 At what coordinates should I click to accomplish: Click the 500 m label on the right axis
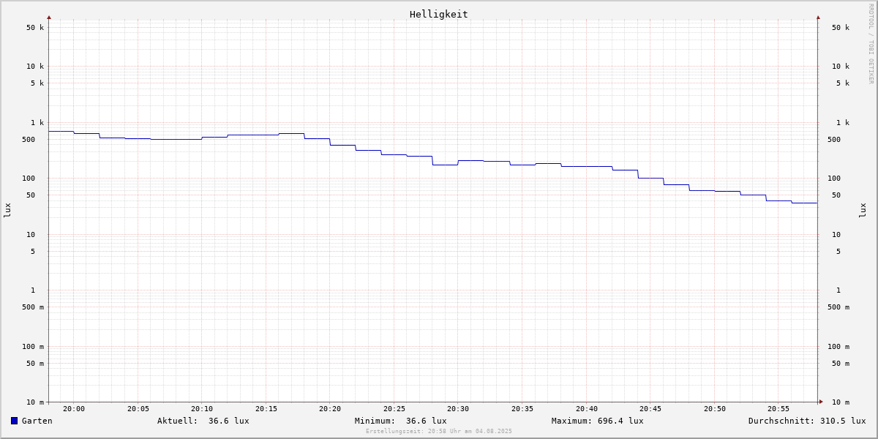(838, 307)
